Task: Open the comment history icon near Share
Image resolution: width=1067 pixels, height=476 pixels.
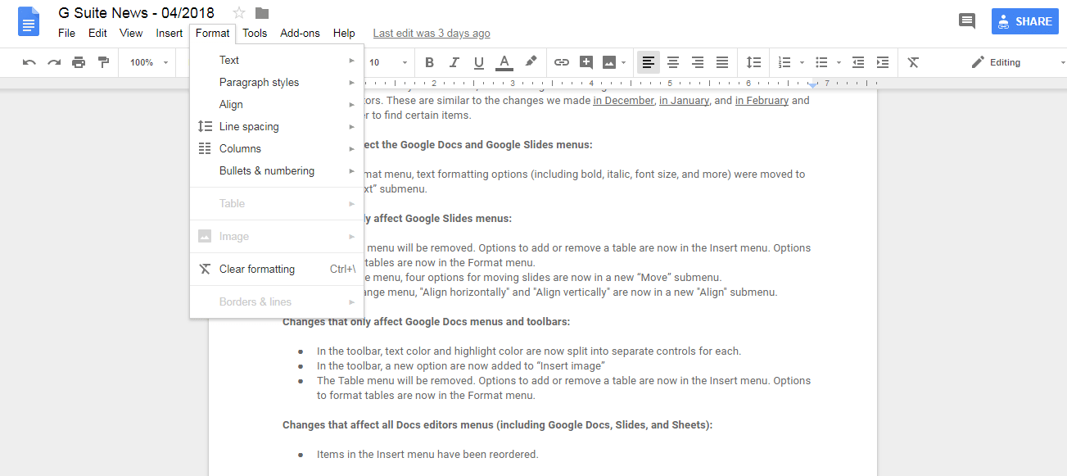Action: (x=966, y=20)
